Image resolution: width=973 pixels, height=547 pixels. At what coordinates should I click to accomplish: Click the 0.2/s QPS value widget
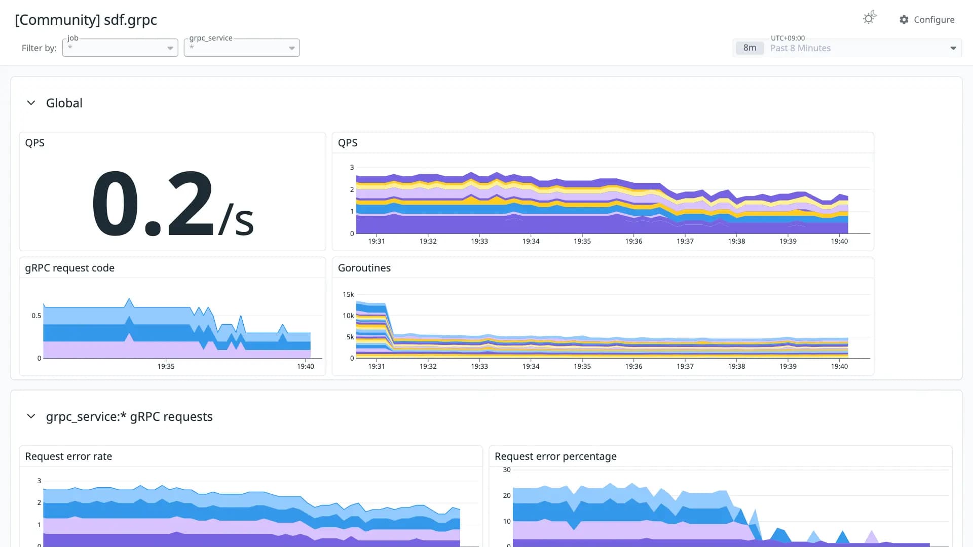click(x=172, y=204)
